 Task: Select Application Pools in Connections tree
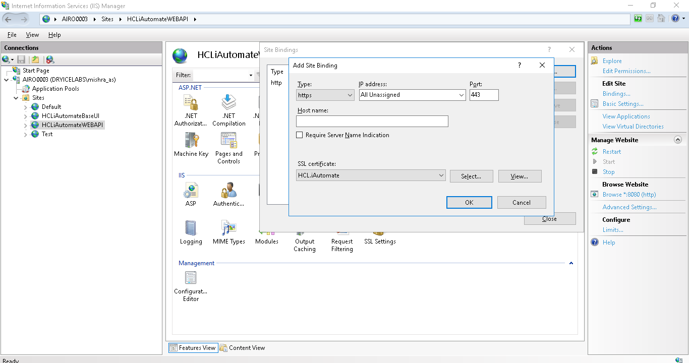(x=55, y=89)
